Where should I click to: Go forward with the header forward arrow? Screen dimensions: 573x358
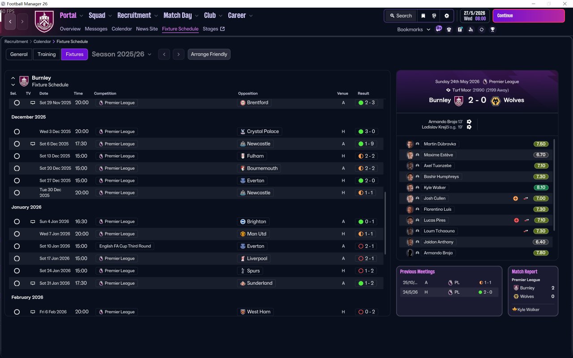point(22,21)
